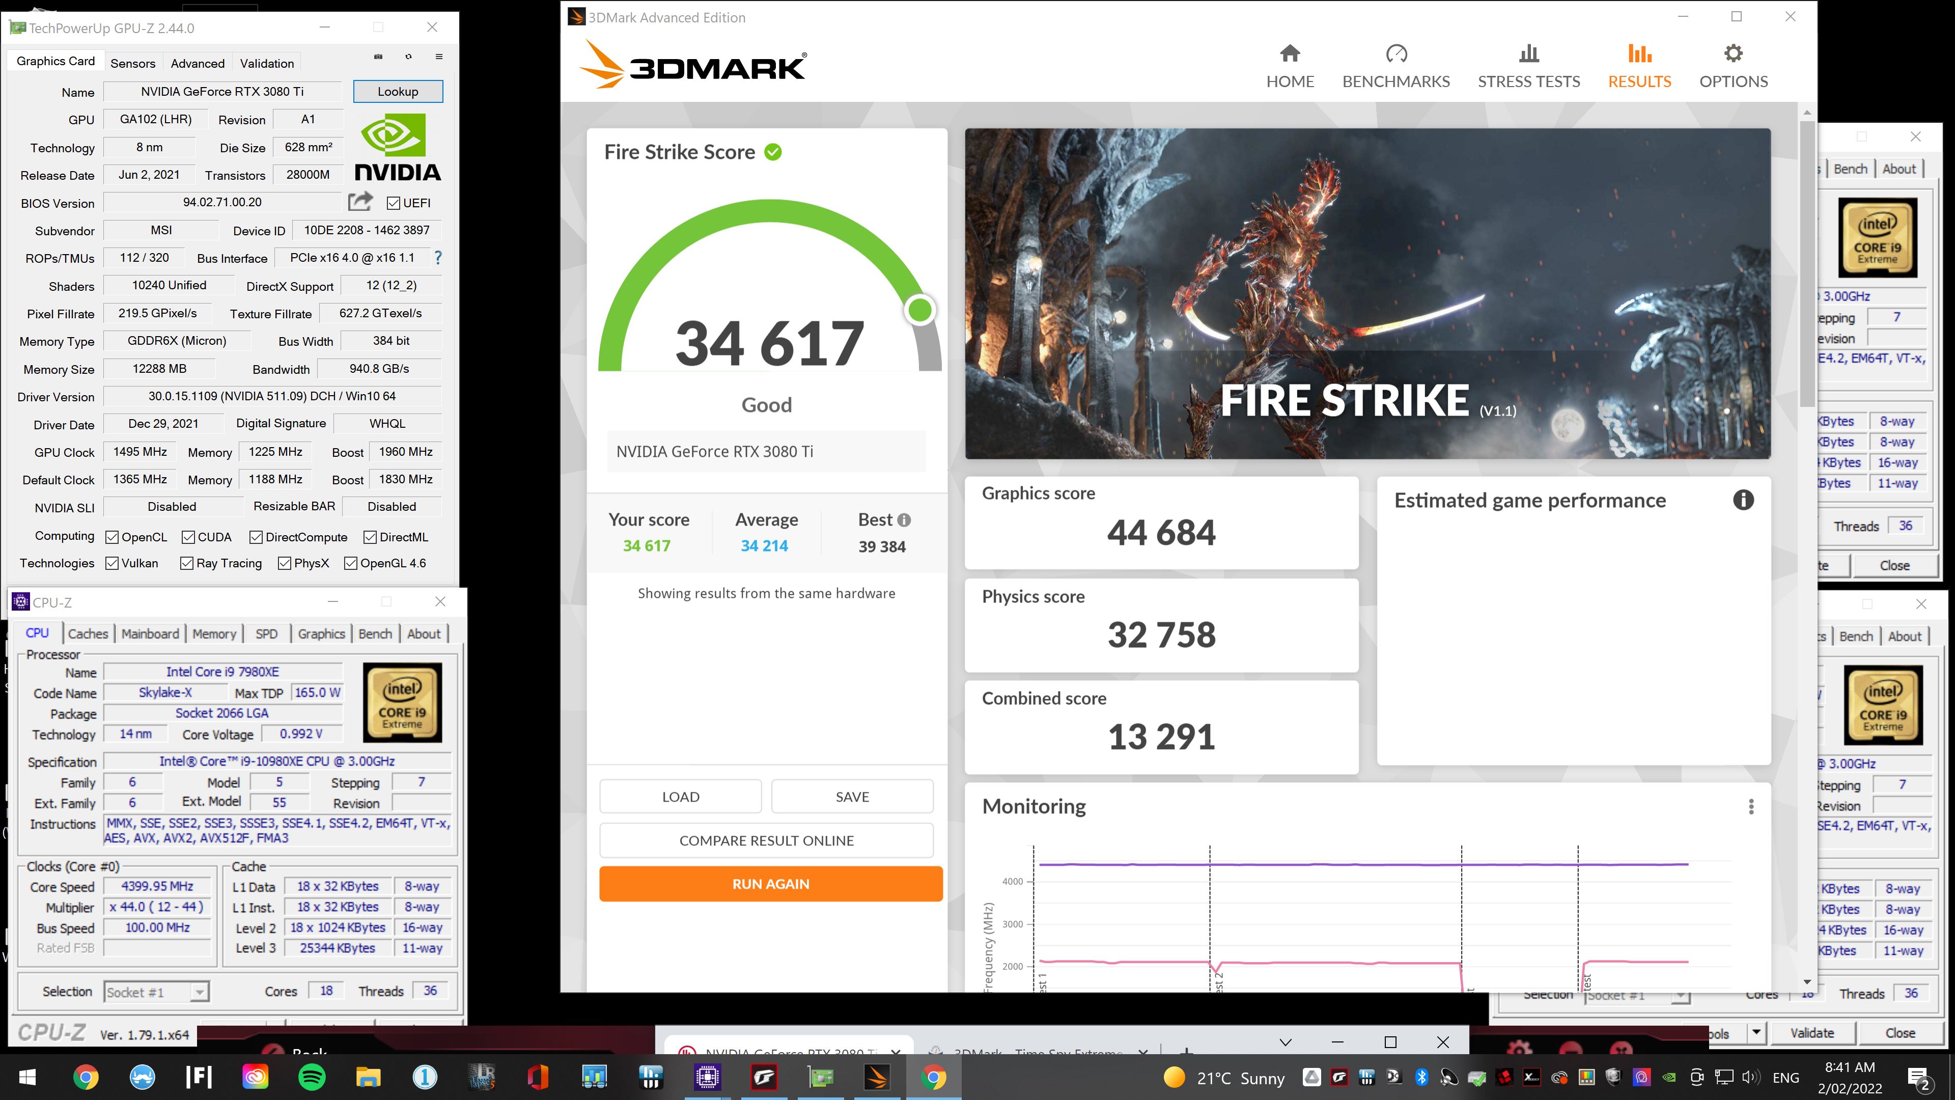
Task: Click the Validate button in background CPU-Z
Action: pos(1811,1032)
